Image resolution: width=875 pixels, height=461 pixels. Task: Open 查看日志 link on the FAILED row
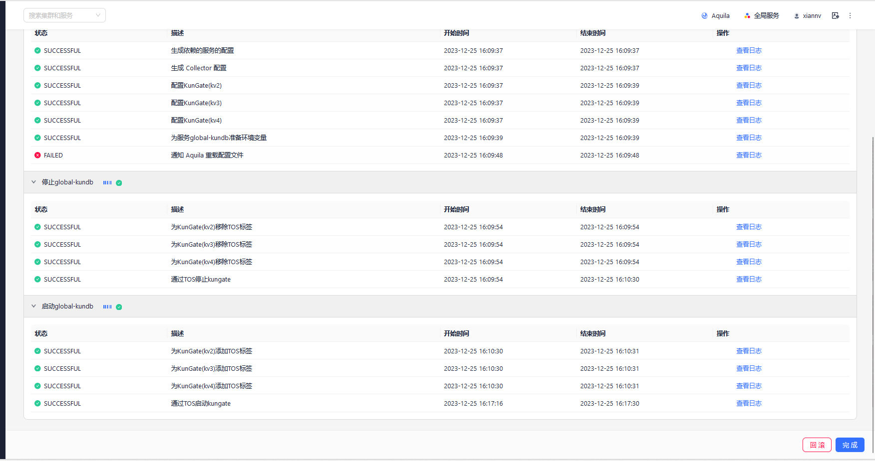(x=749, y=155)
